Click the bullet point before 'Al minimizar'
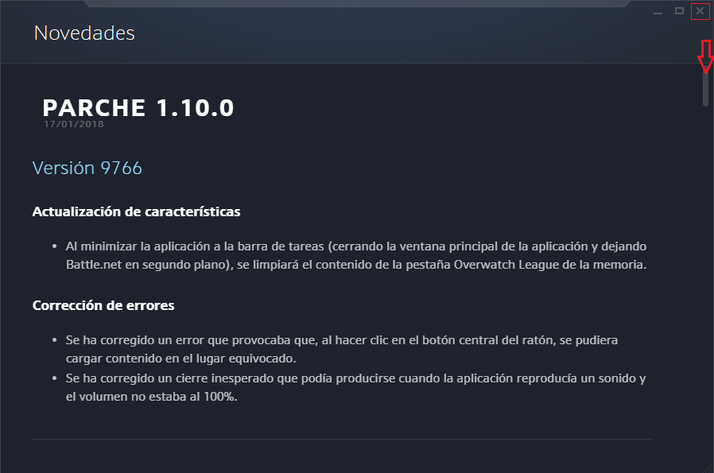714x473 pixels. [x=54, y=246]
